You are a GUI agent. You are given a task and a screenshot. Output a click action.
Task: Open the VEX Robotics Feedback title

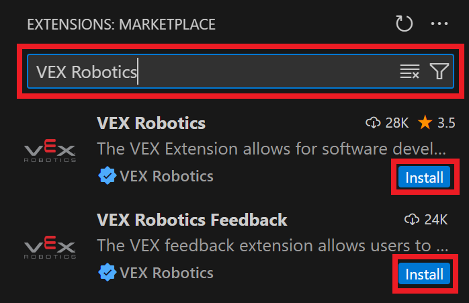pyautogui.click(x=192, y=220)
